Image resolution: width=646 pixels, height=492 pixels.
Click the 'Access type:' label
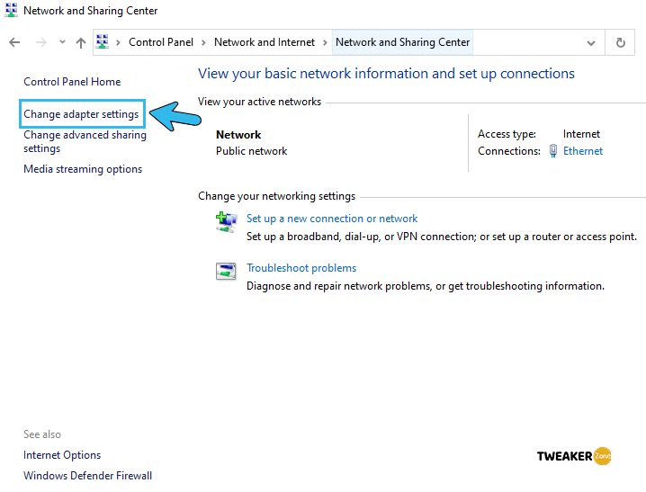pyautogui.click(x=507, y=134)
